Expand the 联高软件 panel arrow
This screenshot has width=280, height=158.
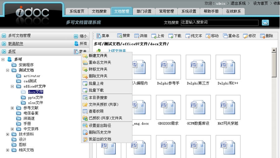tap(4, 44)
